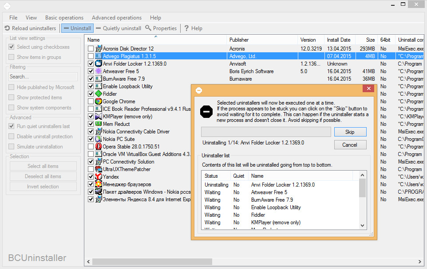Click the Uninstall toolbar button
Viewport: 427px width, 269px height.
78,28
